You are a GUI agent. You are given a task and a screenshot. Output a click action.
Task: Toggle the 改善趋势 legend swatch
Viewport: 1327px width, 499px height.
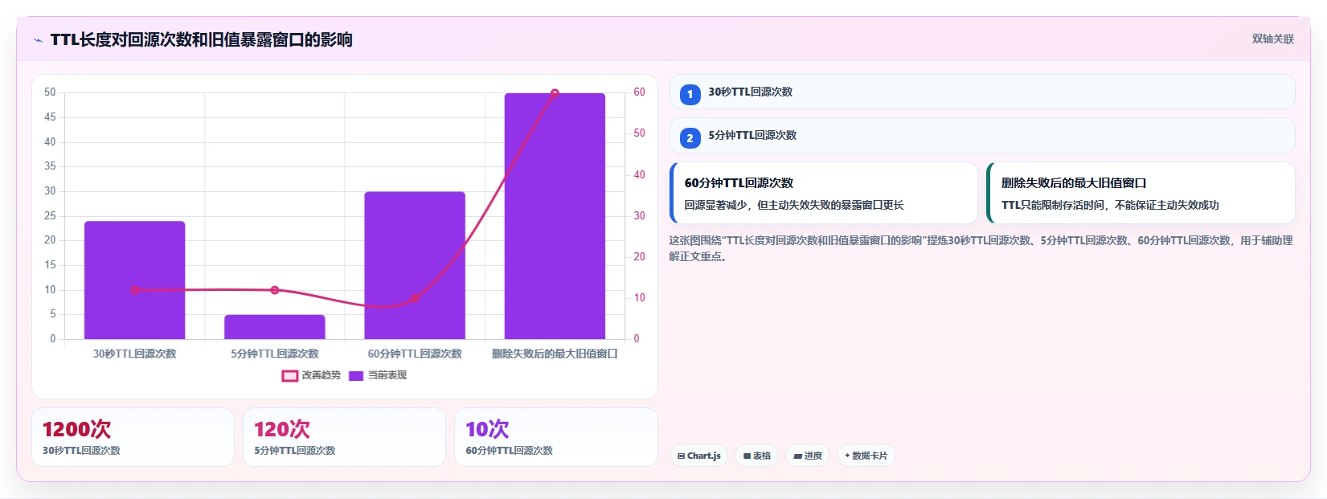pos(290,376)
